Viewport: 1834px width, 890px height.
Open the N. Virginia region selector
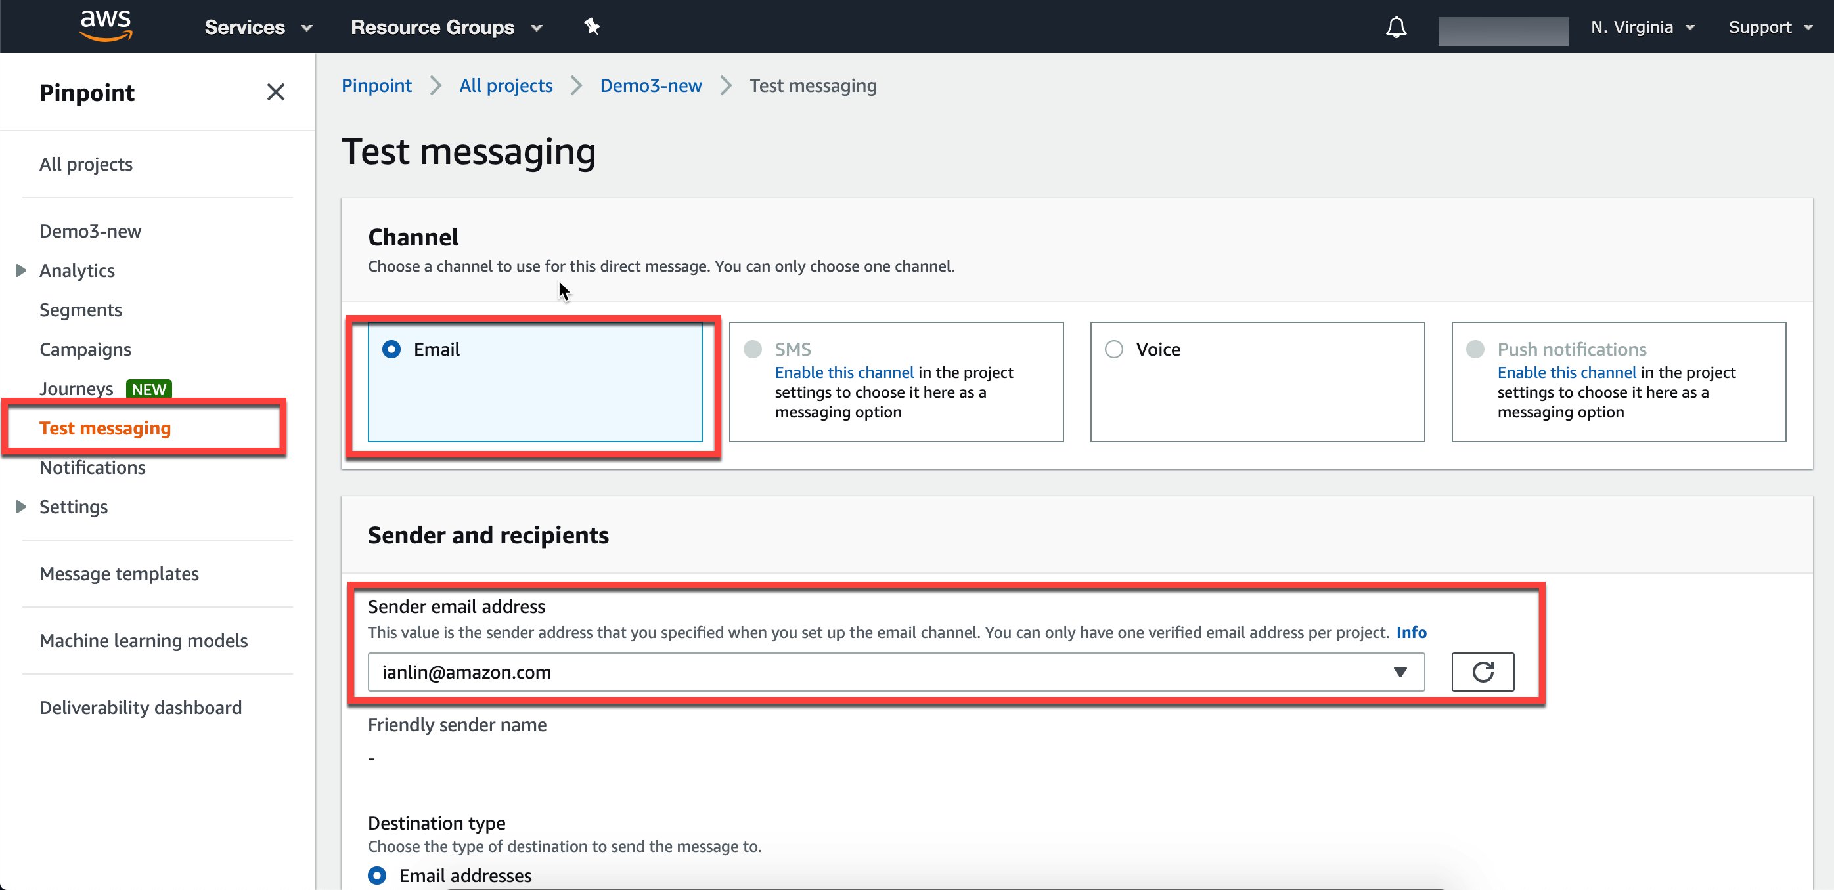1642,27
